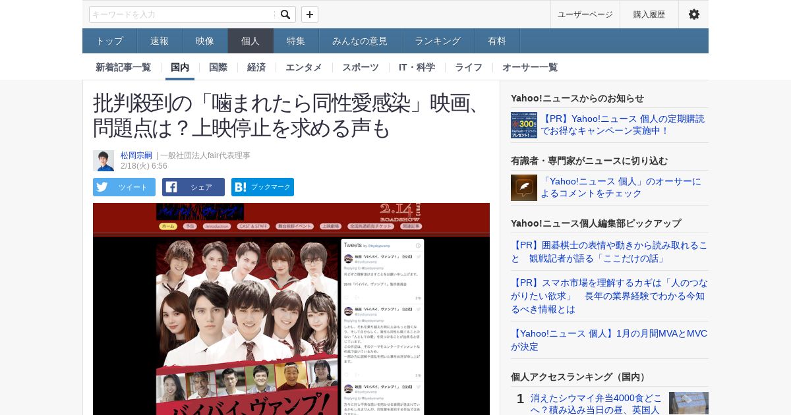791x415 pixels.
Task: Open author link 松岡宗嗣
Action: [136, 155]
